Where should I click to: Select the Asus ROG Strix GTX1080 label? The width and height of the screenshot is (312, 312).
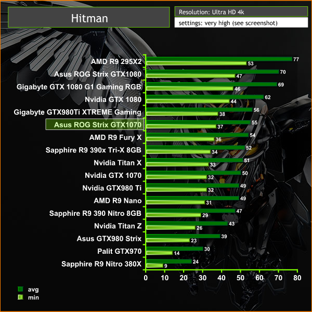click(x=98, y=74)
